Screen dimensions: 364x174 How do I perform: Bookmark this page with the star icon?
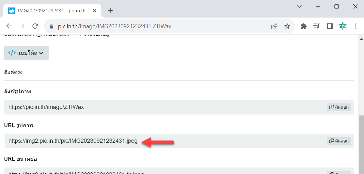point(287,26)
